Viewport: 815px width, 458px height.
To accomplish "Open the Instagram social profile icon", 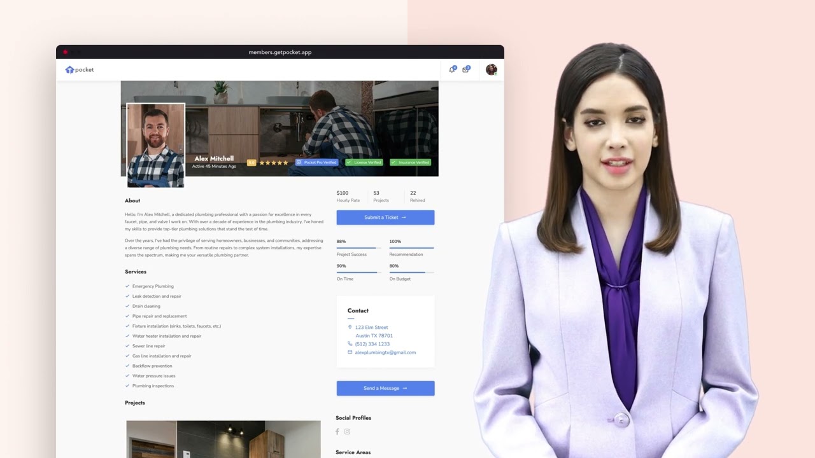I will click(347, 431).
